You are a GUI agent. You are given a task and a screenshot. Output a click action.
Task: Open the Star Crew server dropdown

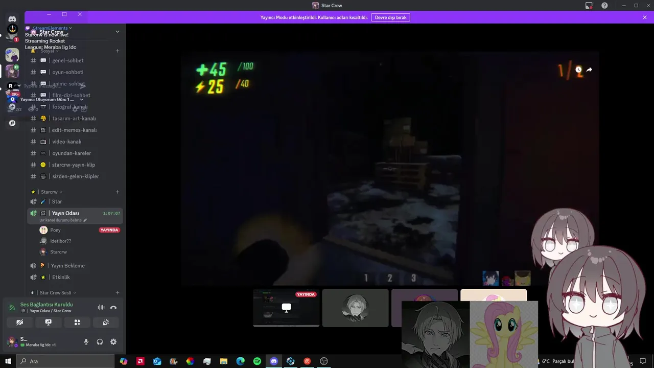tap(117, 32)
